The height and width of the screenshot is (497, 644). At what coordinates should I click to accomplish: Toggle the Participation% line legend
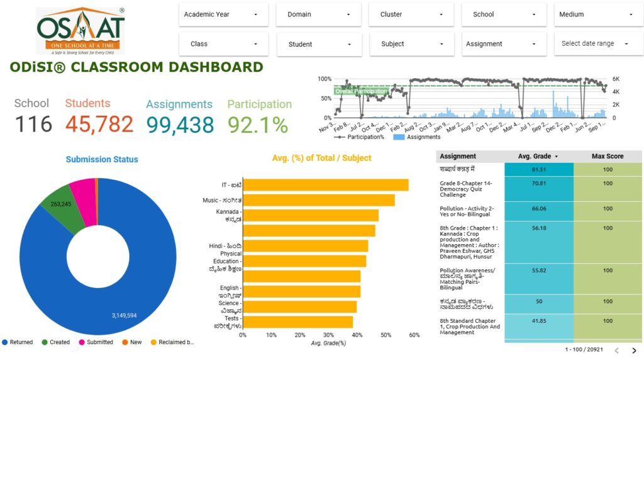pos(360,137)
